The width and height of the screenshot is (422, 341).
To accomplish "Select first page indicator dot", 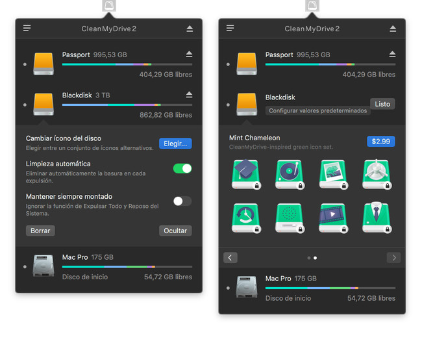I will click(309, 258).
